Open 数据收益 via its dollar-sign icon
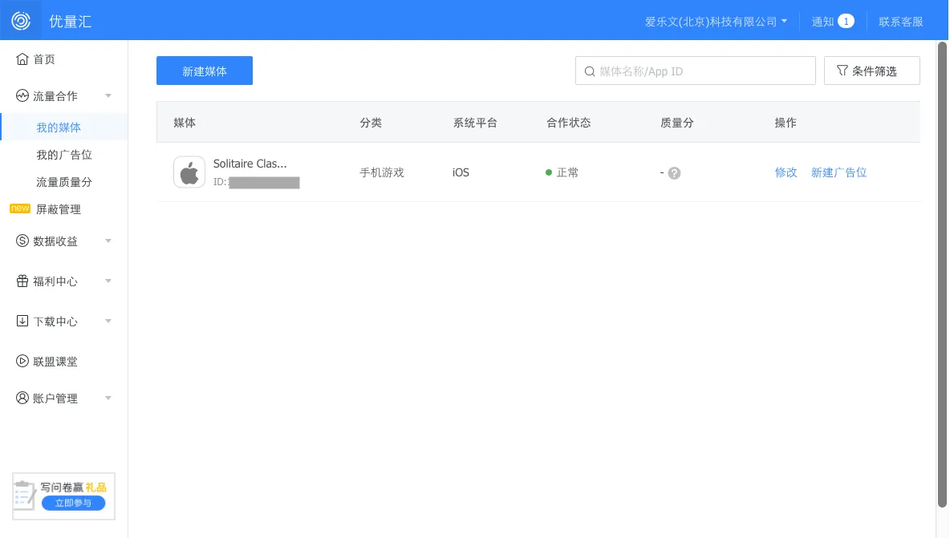Screen dimensions: 950x538 pyautogui.click(x=22, y=241)
